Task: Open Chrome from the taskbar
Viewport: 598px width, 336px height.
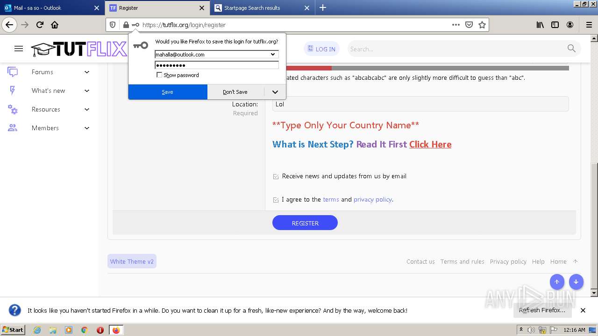Action: point(84,330)
